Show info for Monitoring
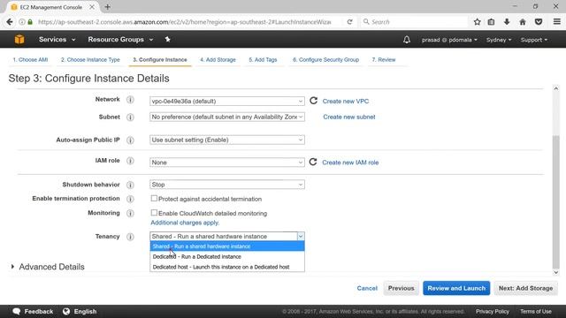Image resolution: width=566 pixels, height=318 pixels. coord(130,214)
